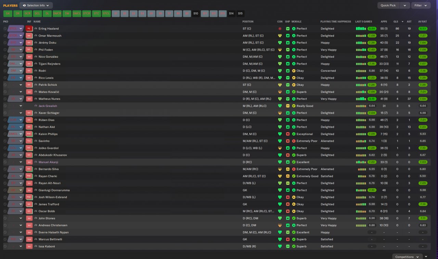Sort the list by MORALE column
Viewport: 438px width, 259px height.
[x=296, y=22]
